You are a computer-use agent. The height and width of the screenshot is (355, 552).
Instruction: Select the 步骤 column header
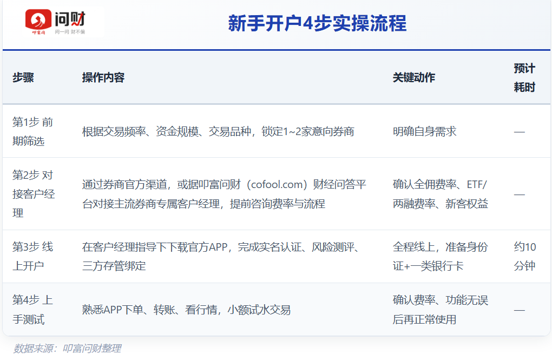point(23,77)
